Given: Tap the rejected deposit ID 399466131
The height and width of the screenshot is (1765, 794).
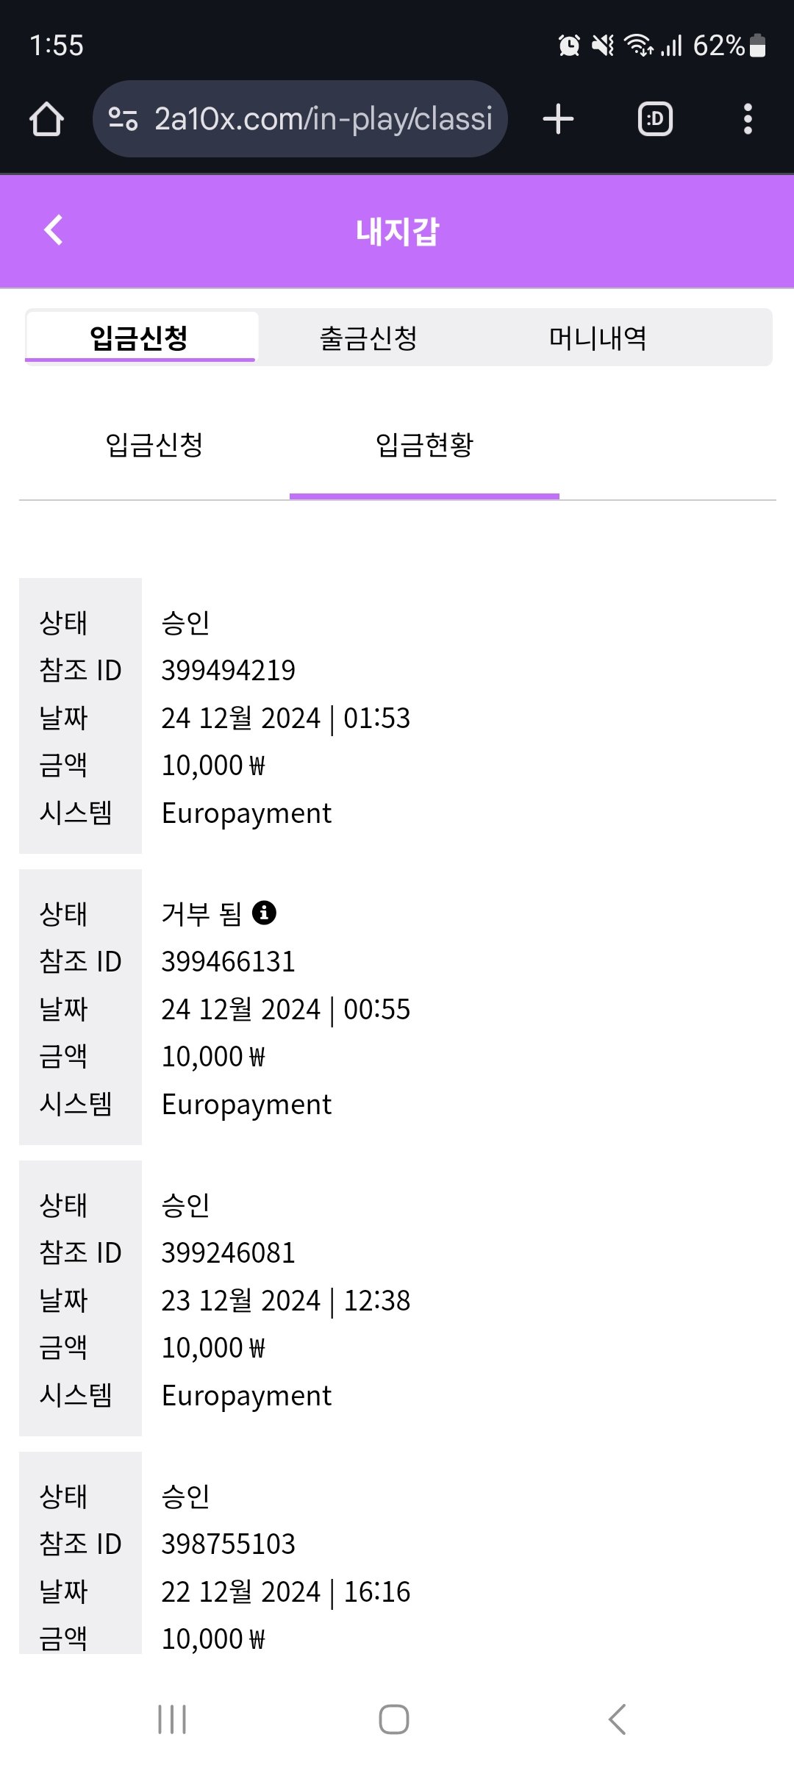Looking at the screenshot, I should tap(228, 961).
